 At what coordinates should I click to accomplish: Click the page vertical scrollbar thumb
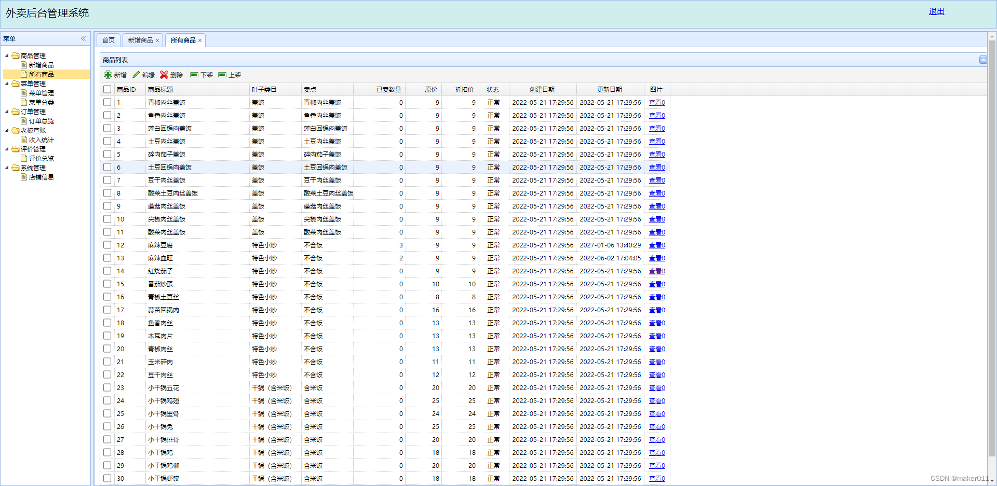pyautogui.click(x=992, y=249)
